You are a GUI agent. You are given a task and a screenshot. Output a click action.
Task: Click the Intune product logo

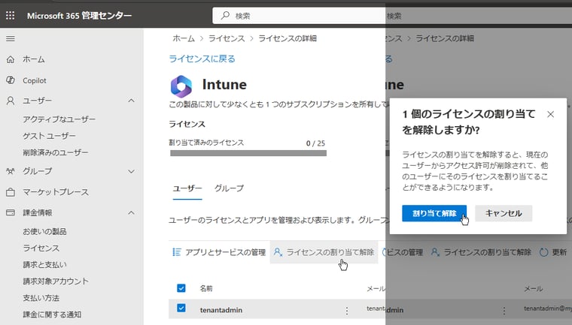pos(181,86)
